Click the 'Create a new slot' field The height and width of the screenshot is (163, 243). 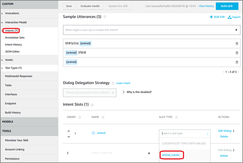pyautogui.click(x=102, y=153)
